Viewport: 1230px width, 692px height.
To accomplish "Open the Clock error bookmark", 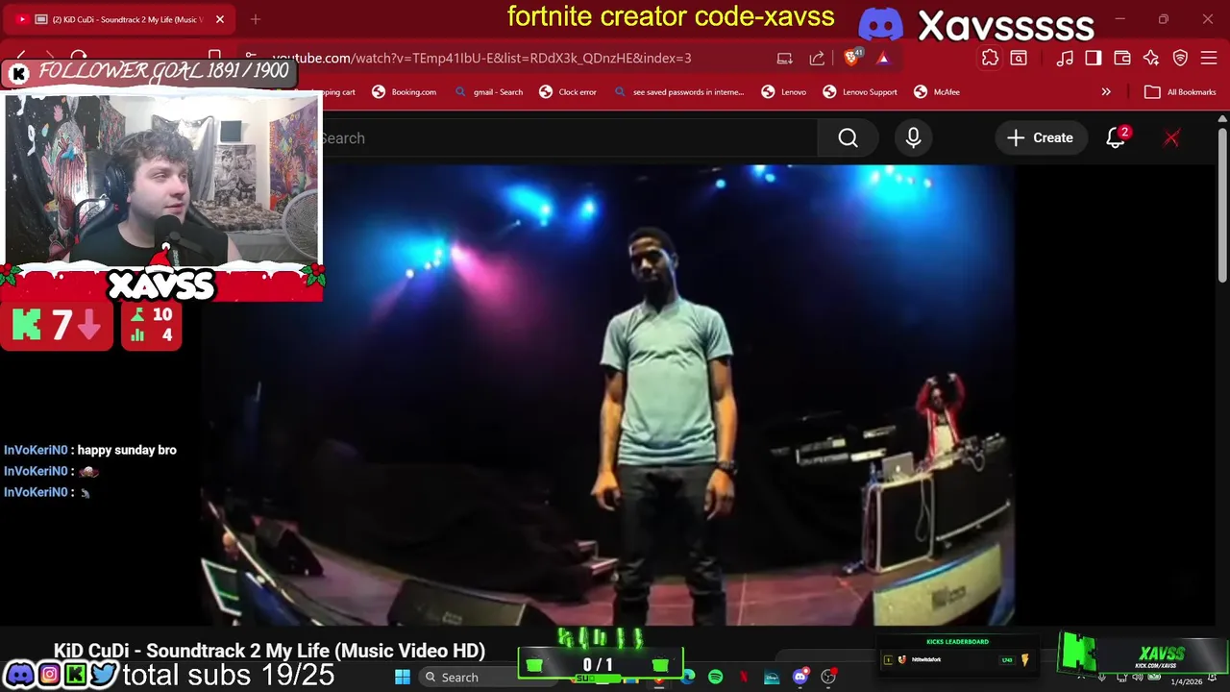I will coord(568,92).
